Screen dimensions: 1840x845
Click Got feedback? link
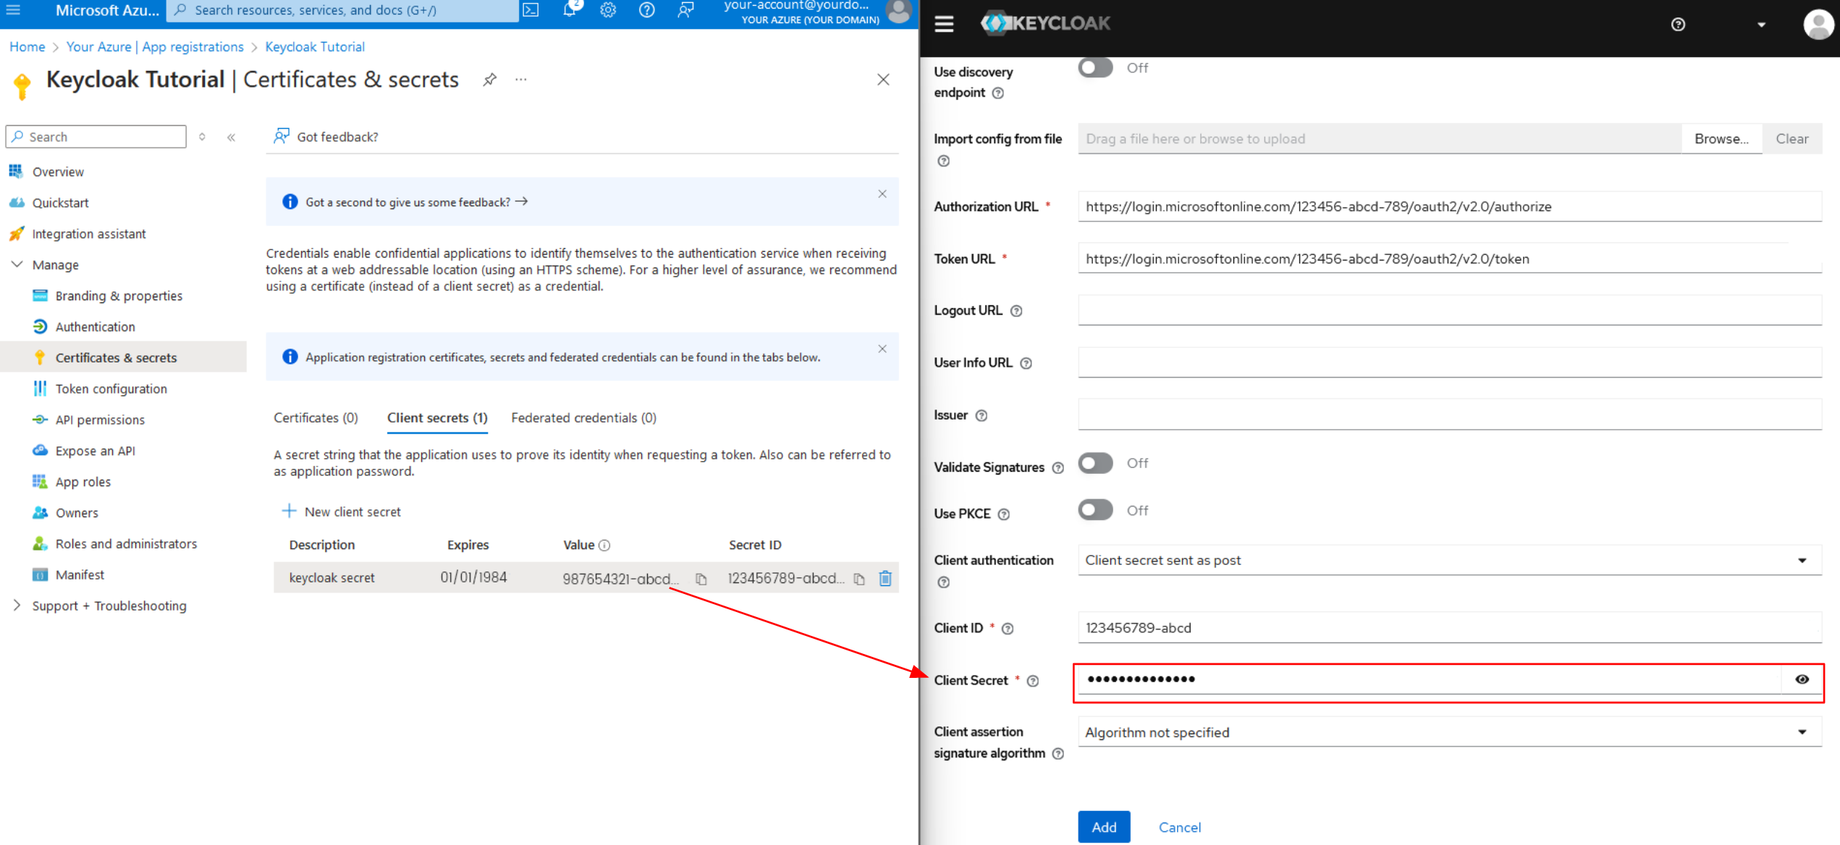coord(326,137)
